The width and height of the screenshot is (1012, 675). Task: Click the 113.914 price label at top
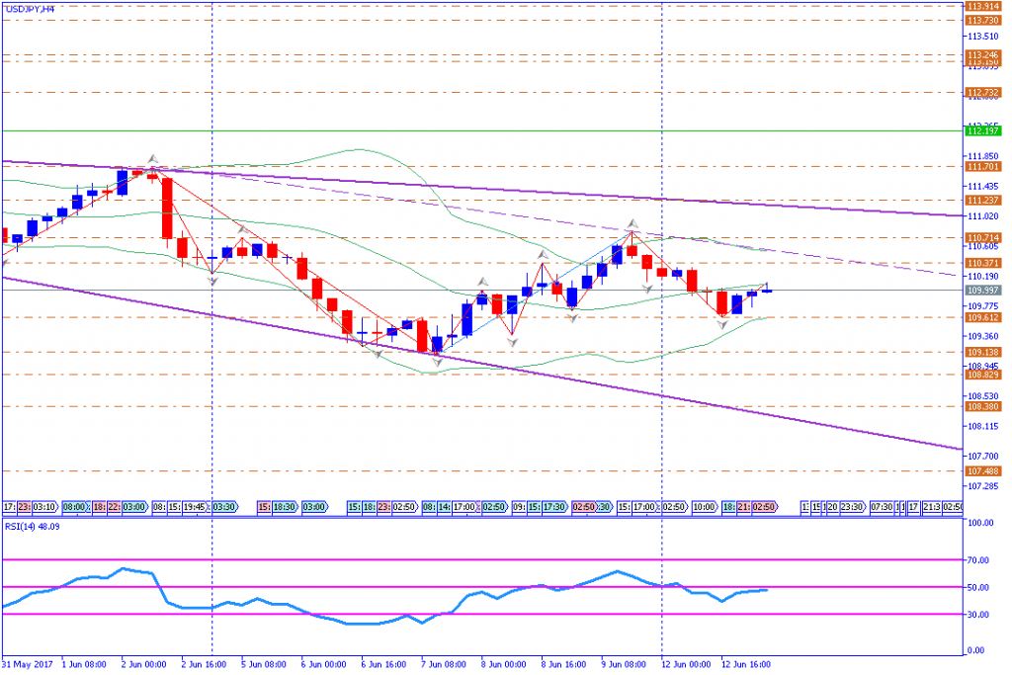(x=981, y=6)
